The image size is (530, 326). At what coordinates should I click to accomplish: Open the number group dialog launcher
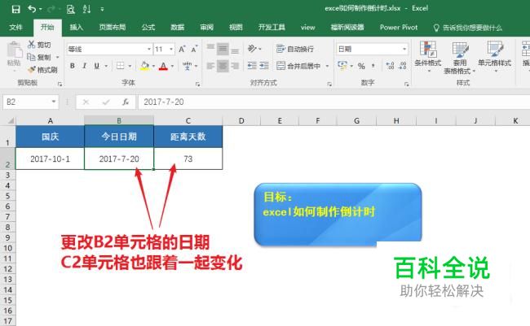coord(407,84)
